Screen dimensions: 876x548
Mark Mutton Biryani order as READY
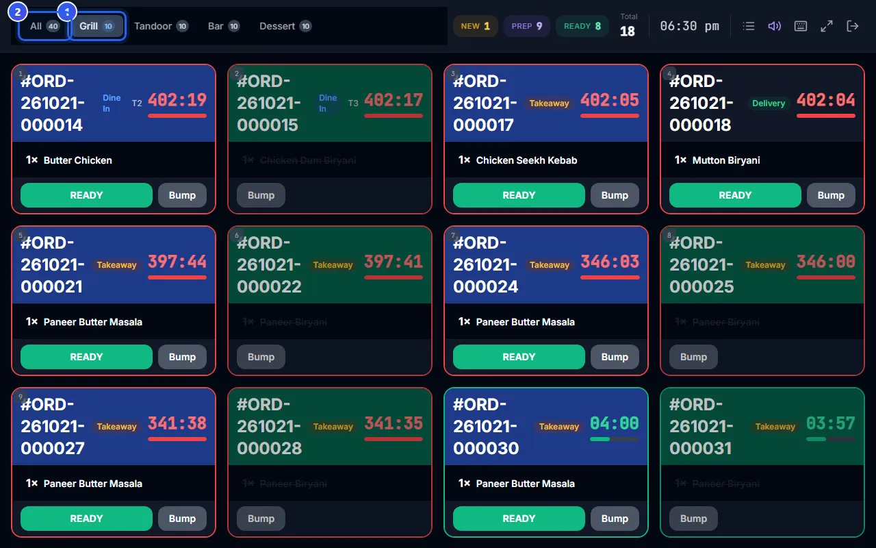(735, 195)
